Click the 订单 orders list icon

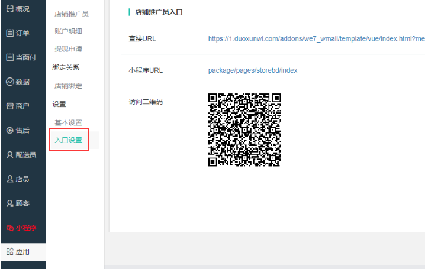pos(9,33)
